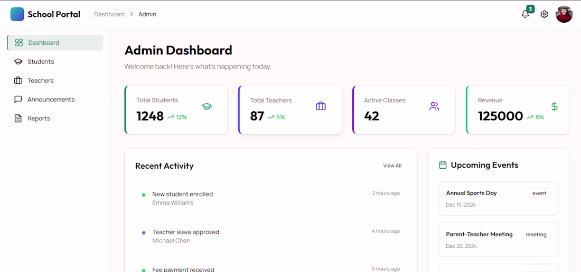Open settings via the gear icon
This screenshot has width=581, height=272.
point(544,14)
